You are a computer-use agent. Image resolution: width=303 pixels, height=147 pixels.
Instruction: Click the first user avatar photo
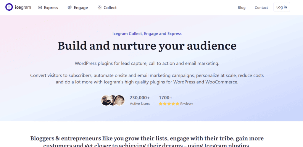tap(106, 101)
